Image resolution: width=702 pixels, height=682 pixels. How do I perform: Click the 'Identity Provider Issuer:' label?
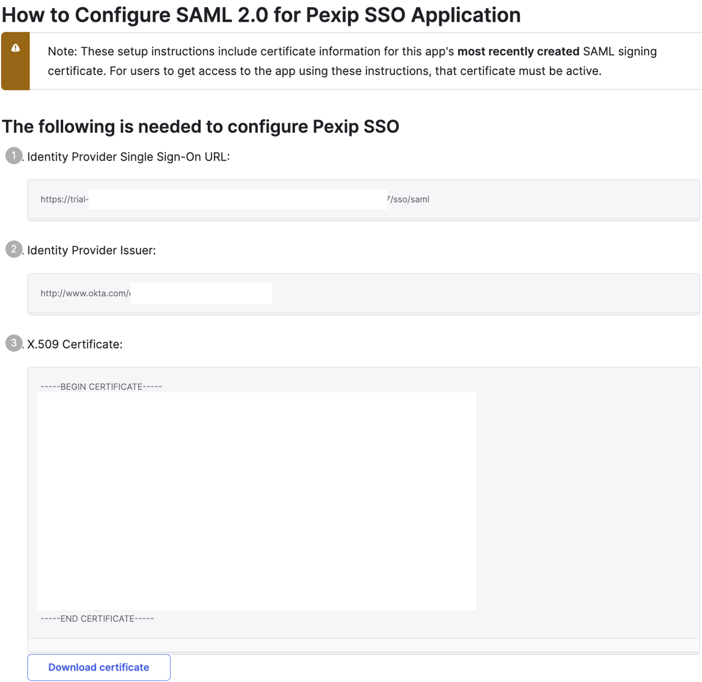91,251
